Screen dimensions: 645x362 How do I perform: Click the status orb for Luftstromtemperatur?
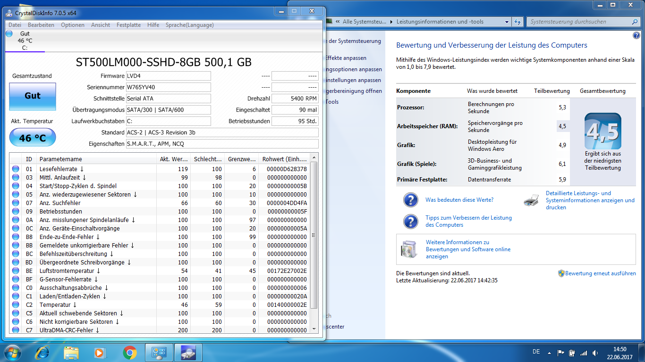[16, 271]
